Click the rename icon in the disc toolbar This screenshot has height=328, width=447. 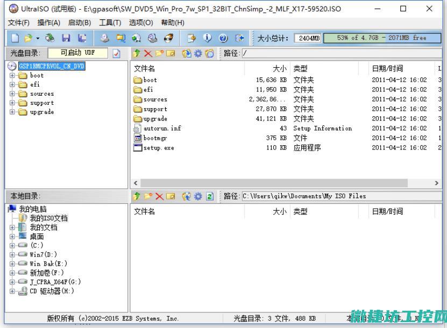[171, 53]
